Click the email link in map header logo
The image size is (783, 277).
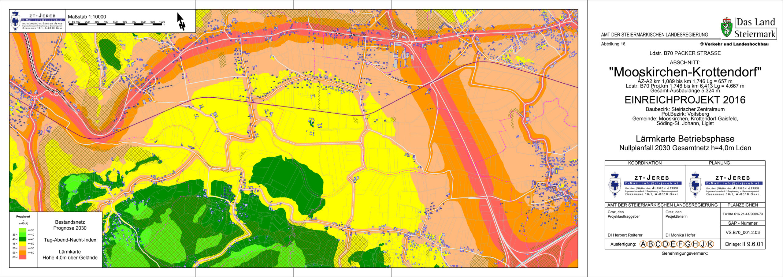point(42,20)
